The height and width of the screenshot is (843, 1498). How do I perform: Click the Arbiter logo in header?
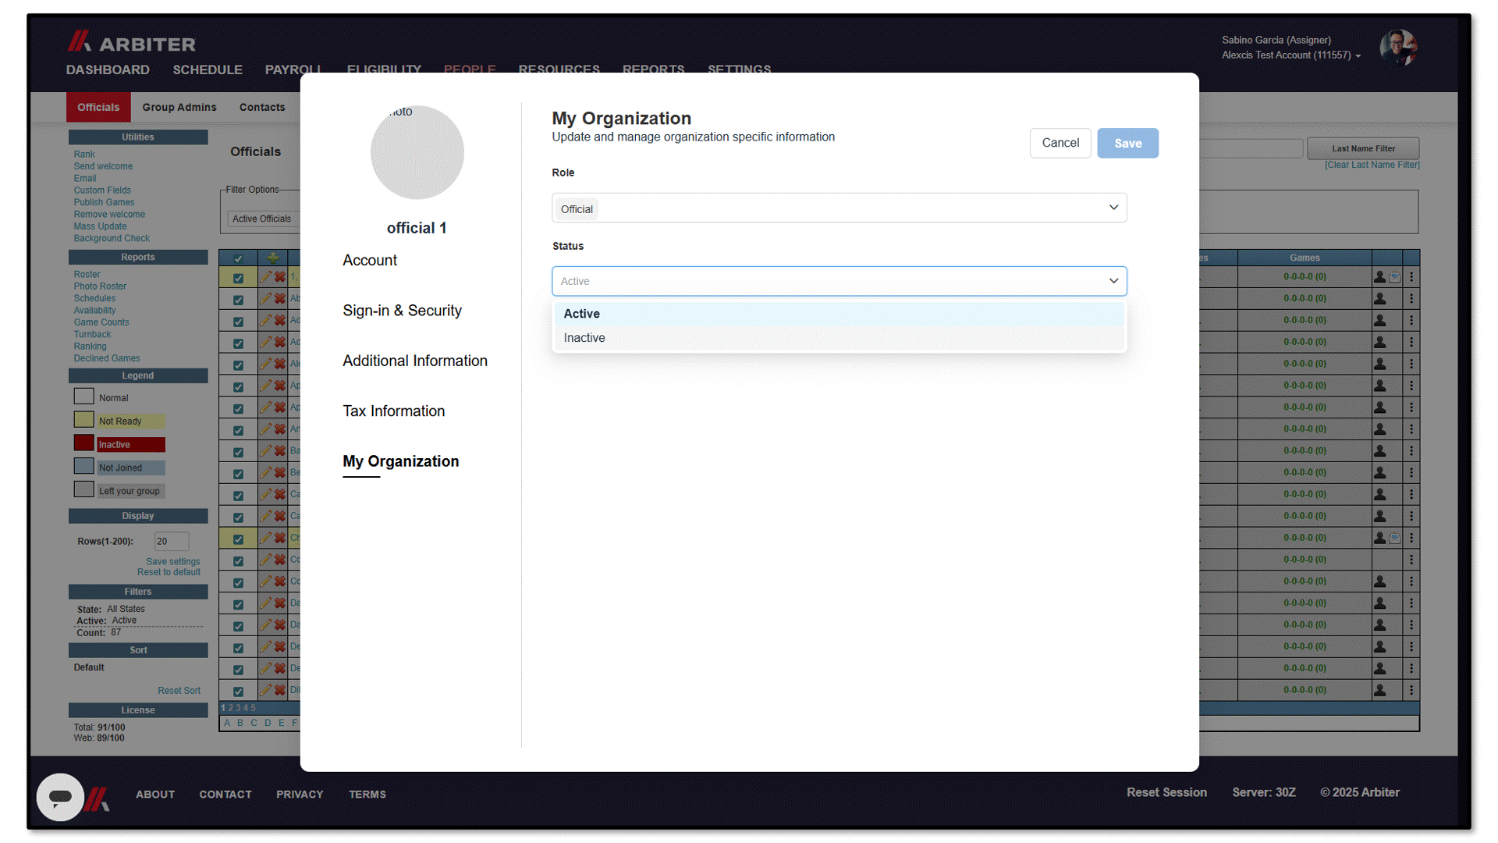click(x=131, y=41)
